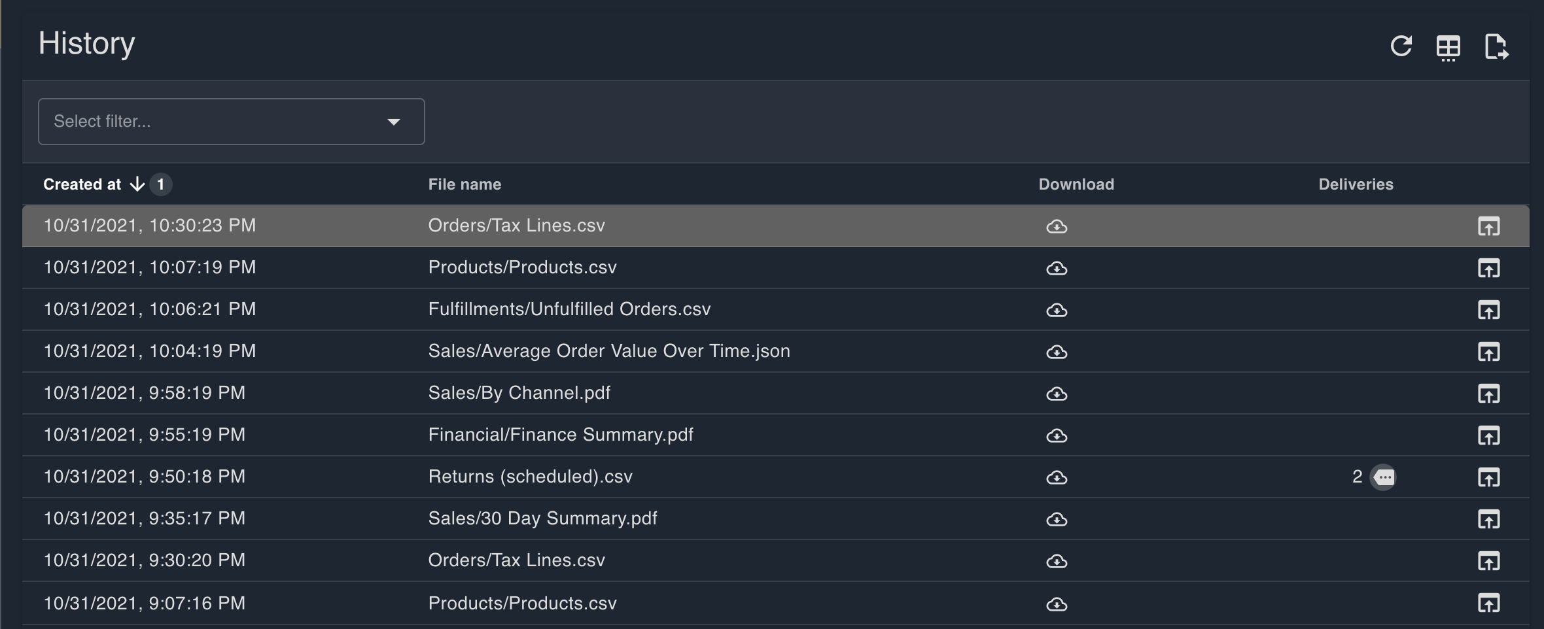Open the table columns settings icon
1544x629 pixels.
pyautogui.click(x=1448, y=47)
